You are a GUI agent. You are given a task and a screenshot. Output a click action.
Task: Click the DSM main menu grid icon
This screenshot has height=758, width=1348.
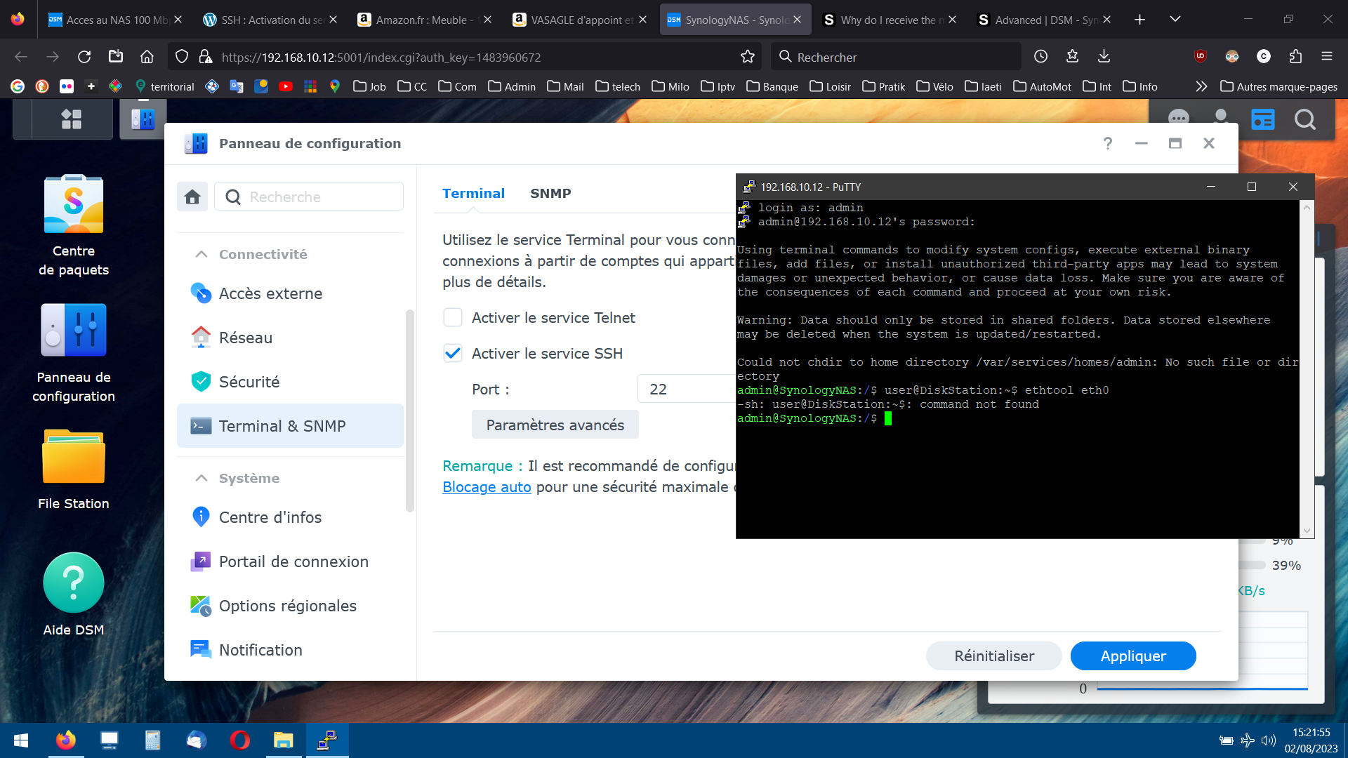[x=71, y=119]
